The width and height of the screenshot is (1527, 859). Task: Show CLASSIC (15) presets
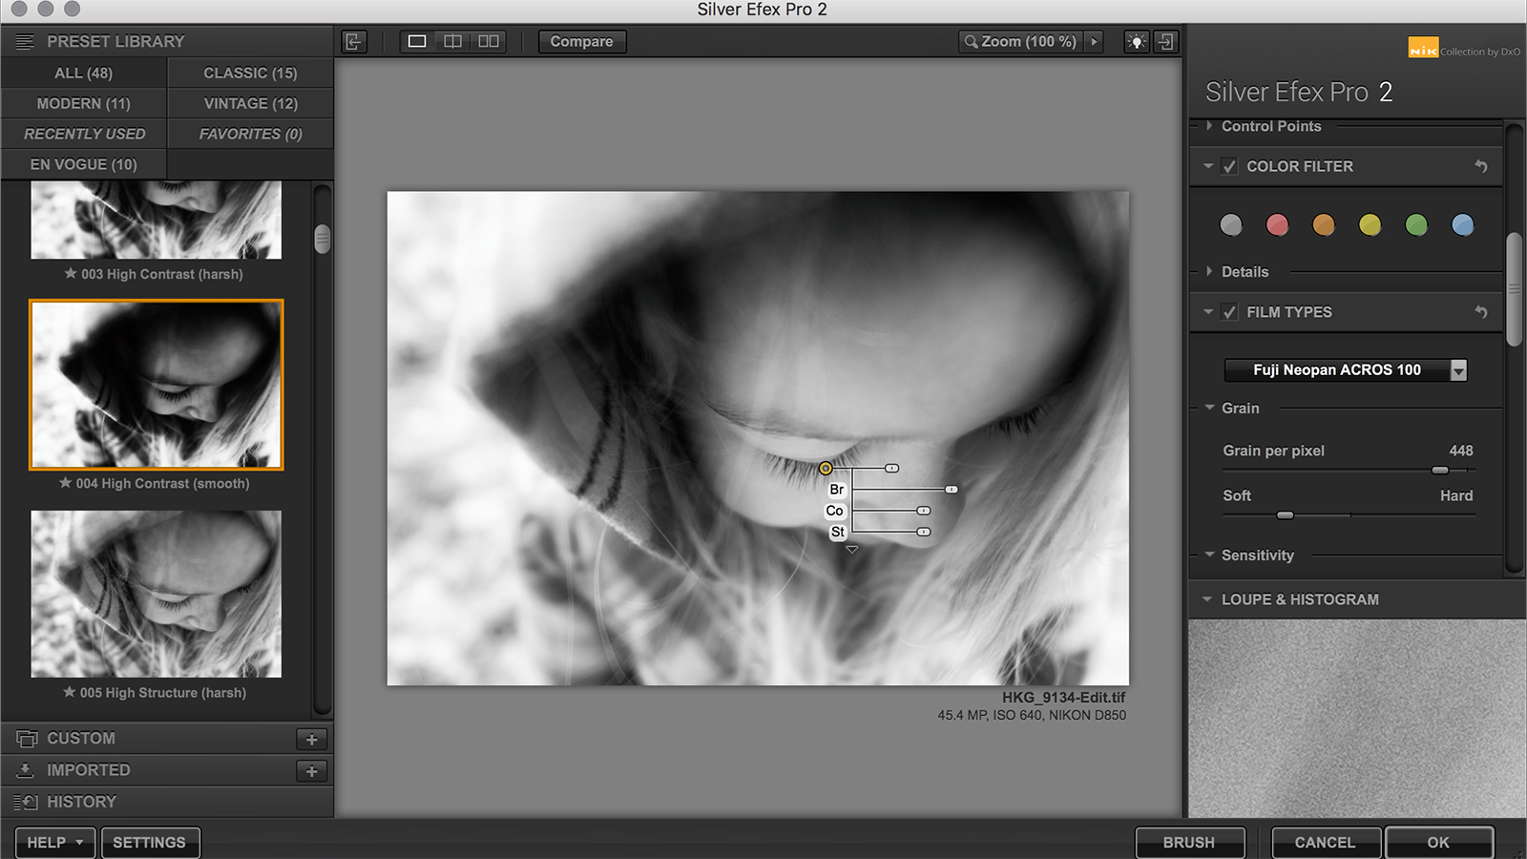(250, 73)
